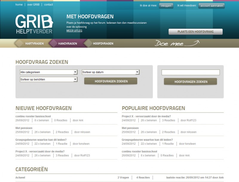Viewport: 239px width, 182px height.
Task: Open the 'Meer uitleg' link
Action: [x=74, y=31]
